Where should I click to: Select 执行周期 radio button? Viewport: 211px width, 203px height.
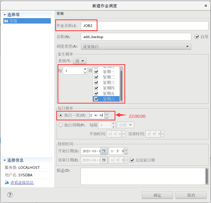[x=61, y=125]
